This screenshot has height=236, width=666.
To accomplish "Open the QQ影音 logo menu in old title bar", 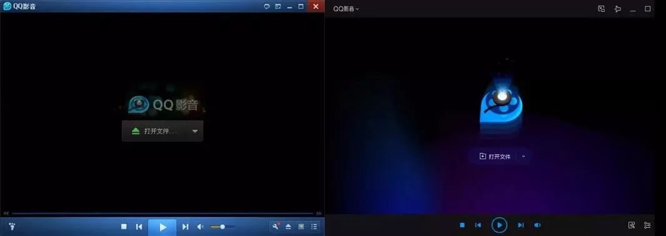I will [19, 6].
